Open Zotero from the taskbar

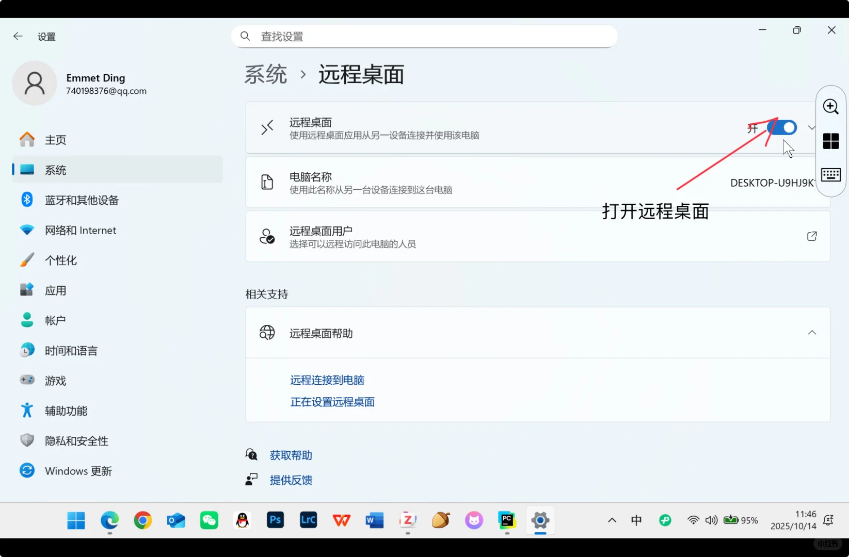click(407, 520)
